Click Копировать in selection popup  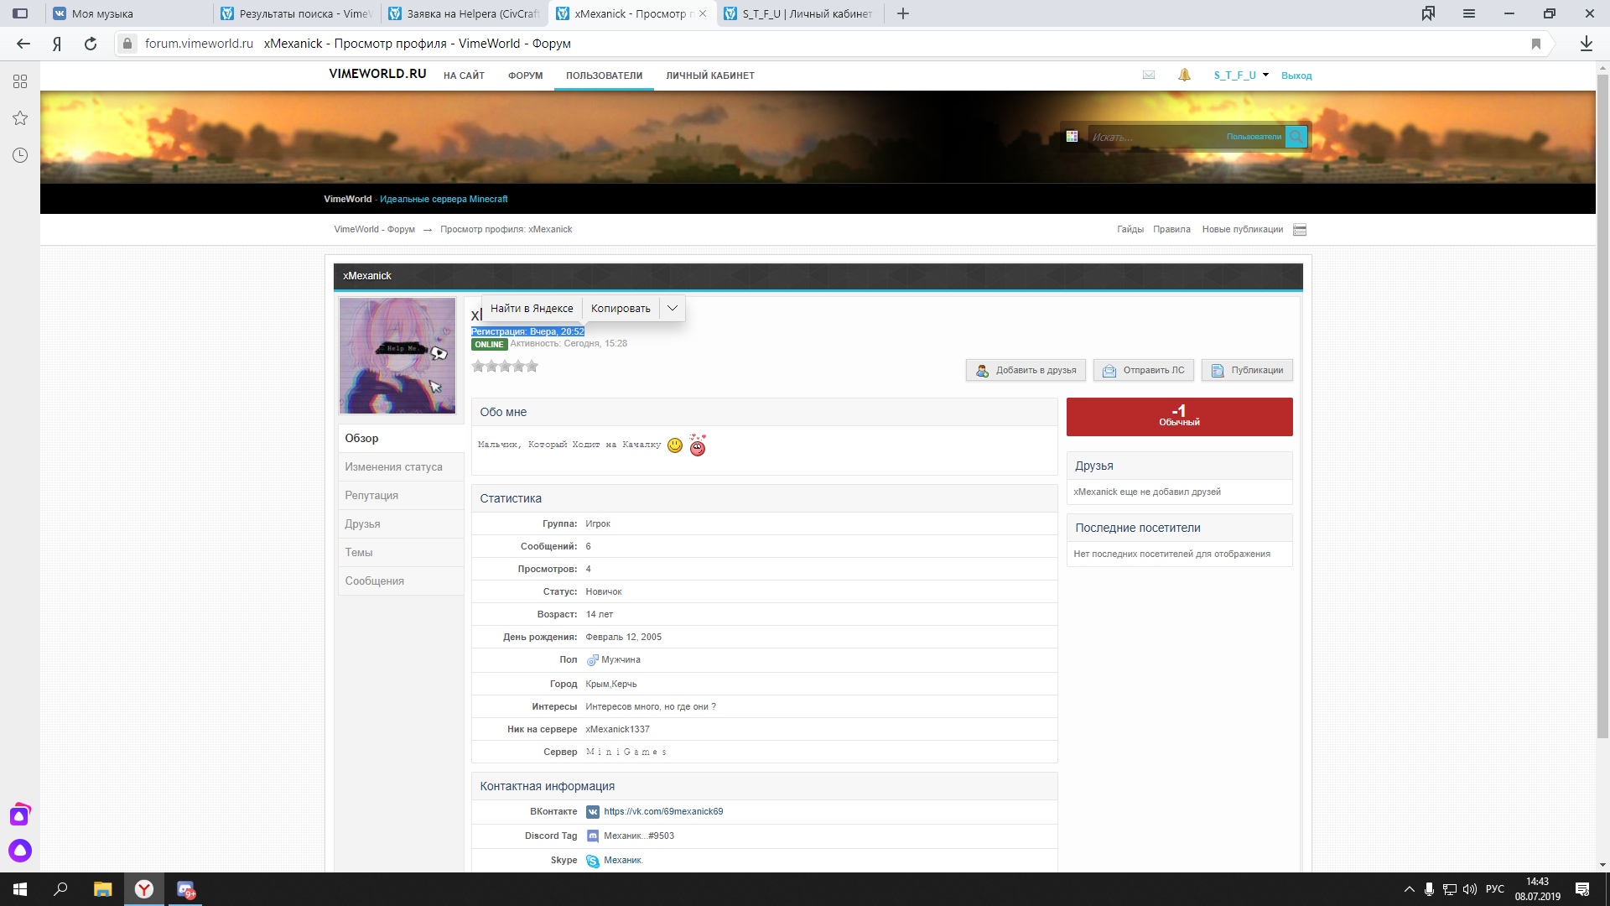pos(621,308)
